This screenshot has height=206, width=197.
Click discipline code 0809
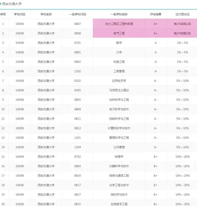pos(77,109)
